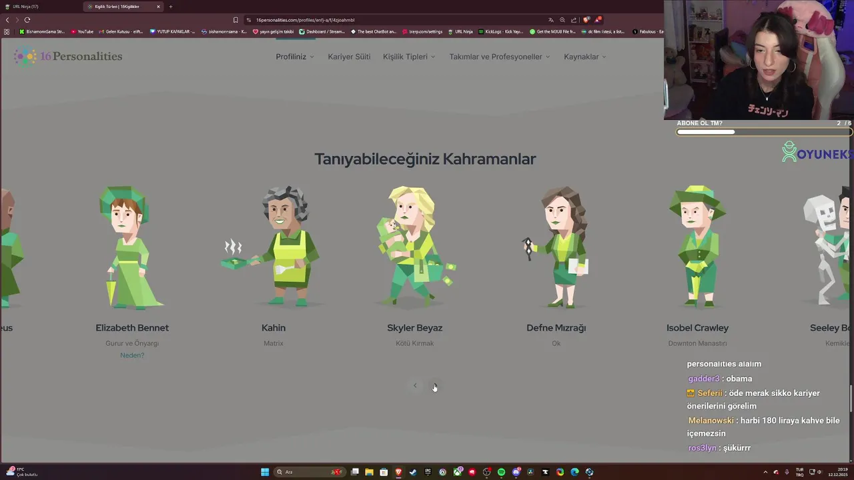Select Defne Mızrağı character figure
The image size is (854, 480).
click(x=556, y=247)
